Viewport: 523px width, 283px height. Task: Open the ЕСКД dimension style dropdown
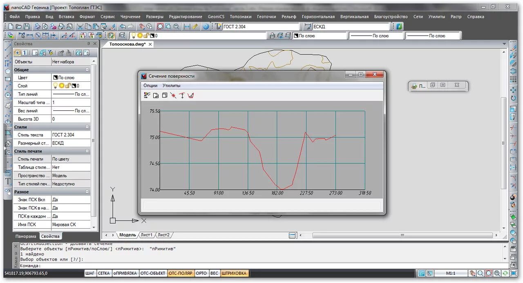coord(351,27)
